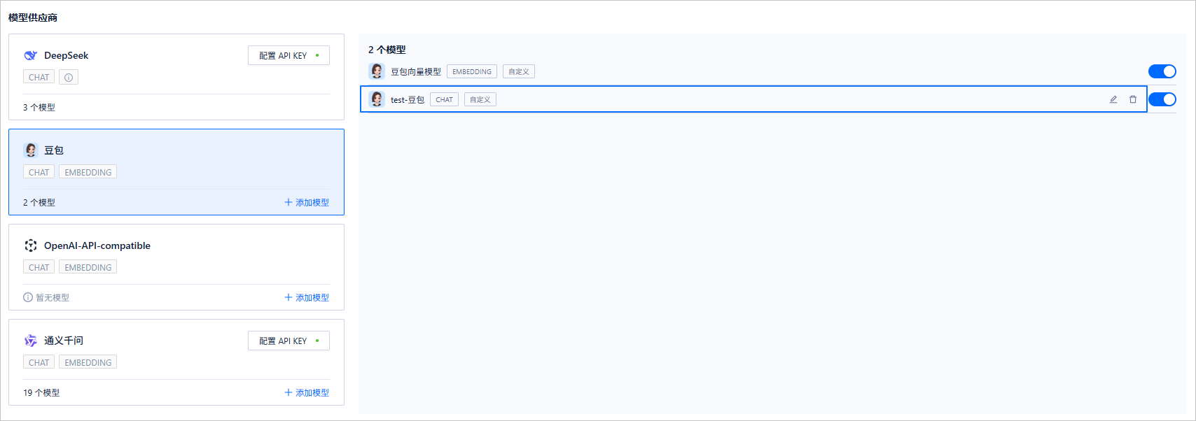
Task: Select the 豆包 provider name
Action: pyautogui.click(x=54, y=150)
